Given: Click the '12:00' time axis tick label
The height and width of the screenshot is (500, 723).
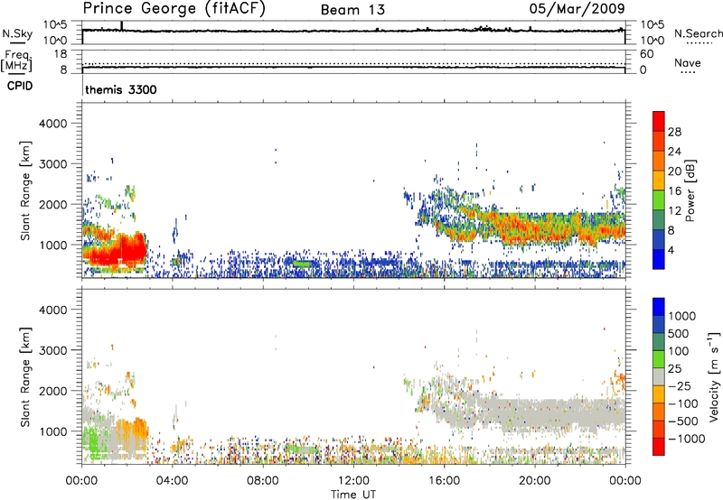Looking at the screenshot, I should (x=353, y=481).
